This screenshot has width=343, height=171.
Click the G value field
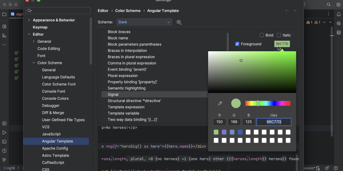(234, 122)
